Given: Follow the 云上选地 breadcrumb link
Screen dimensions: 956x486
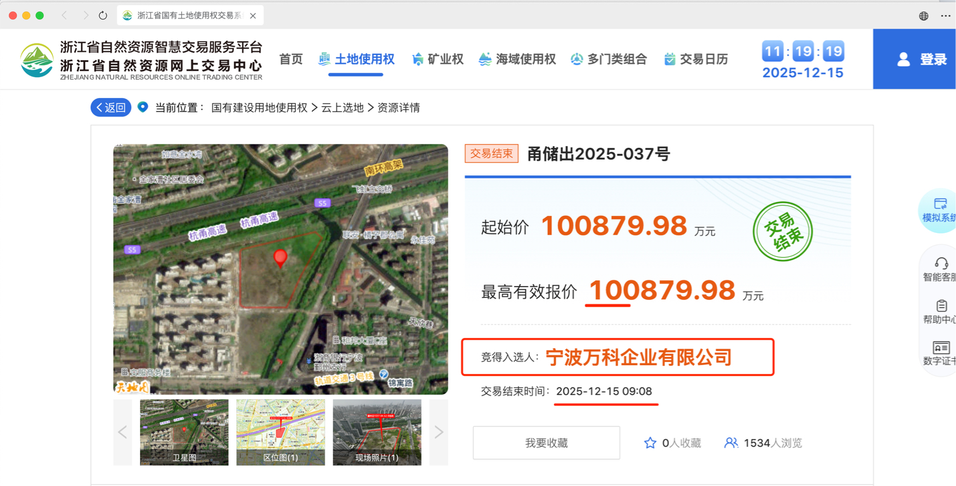Looking at the screenshot, I should tap(342, 108).
